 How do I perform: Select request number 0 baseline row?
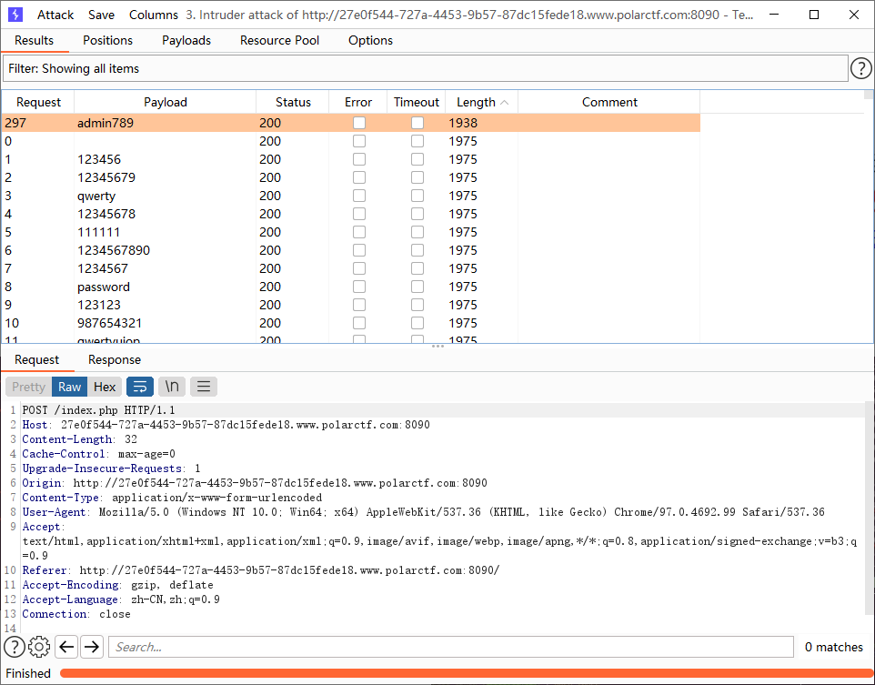(350, 141)
